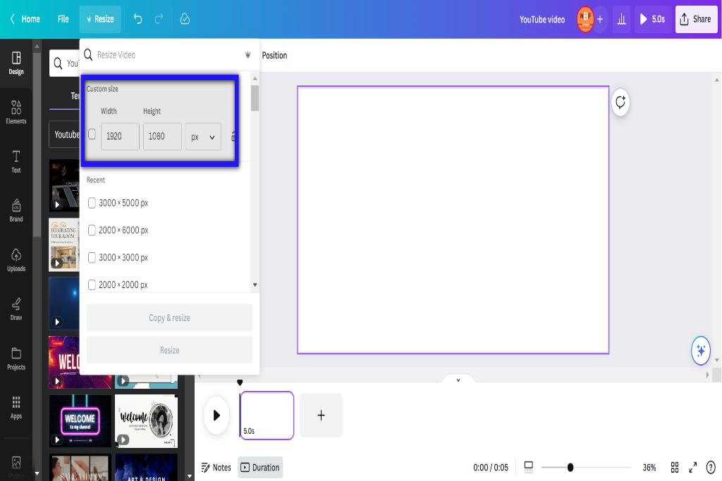The width and height of the screenshot is (722, 481).
Task: Collapse the timeline with the chevron
Action: coord(458,380)
